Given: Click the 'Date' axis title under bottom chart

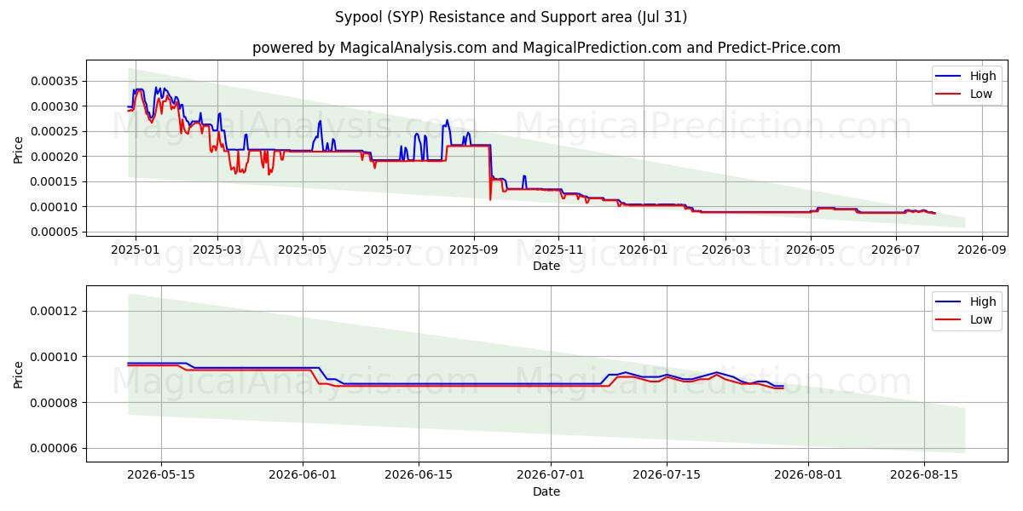Looking at the screenshot, I should pyautogui.click(x=546, y=491).
